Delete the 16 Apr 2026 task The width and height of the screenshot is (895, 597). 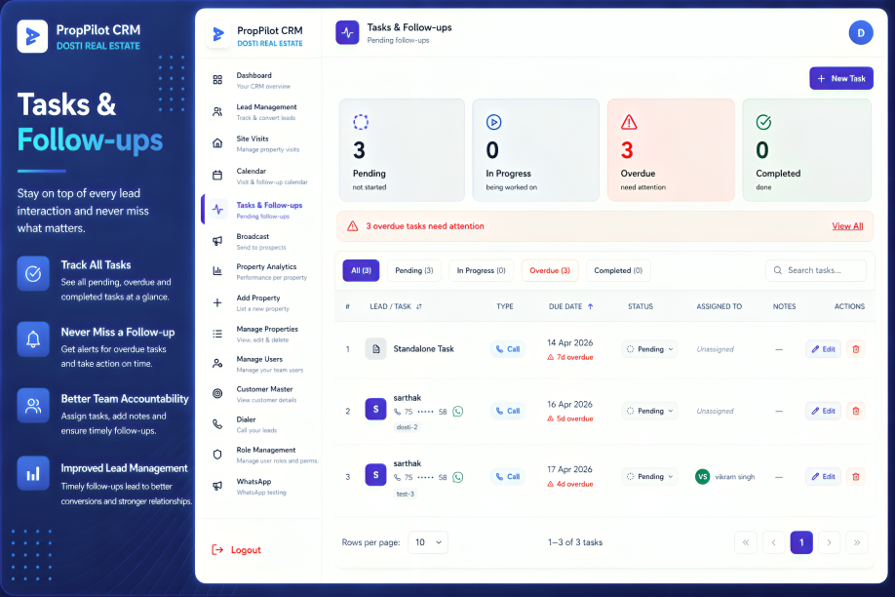(856, 411)
